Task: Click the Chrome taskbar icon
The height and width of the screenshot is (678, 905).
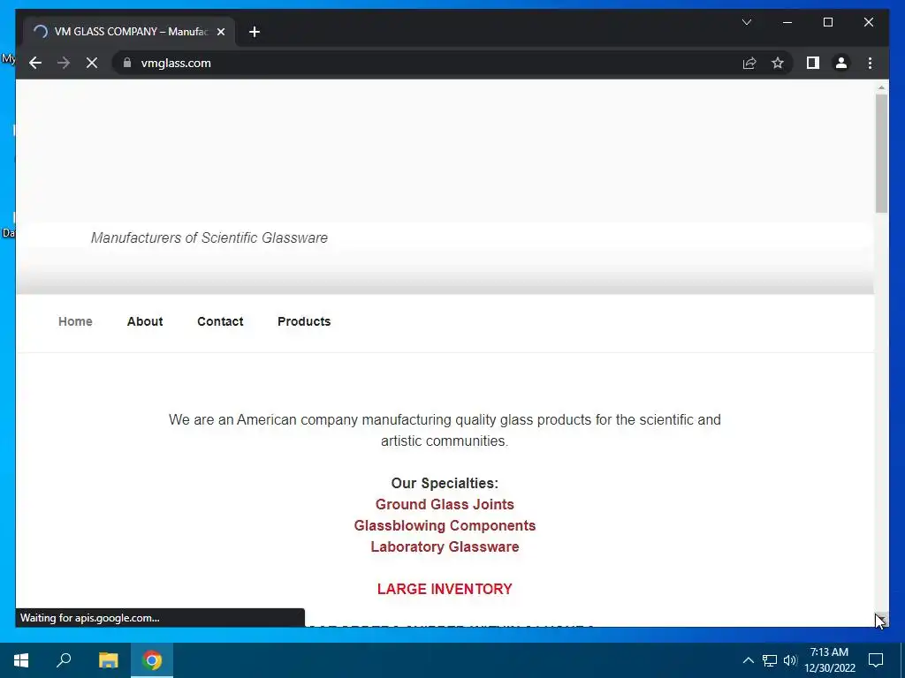Action: [x=152, y=660]
